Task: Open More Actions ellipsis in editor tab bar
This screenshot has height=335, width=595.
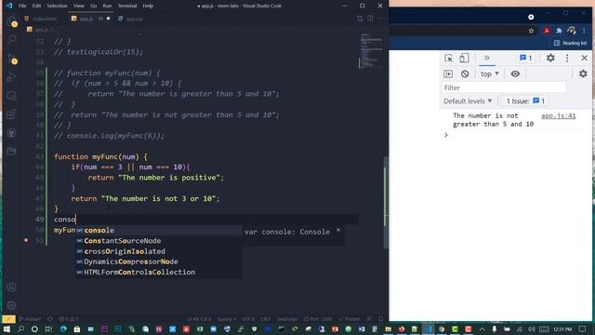Action: click(x=380, y=19)
